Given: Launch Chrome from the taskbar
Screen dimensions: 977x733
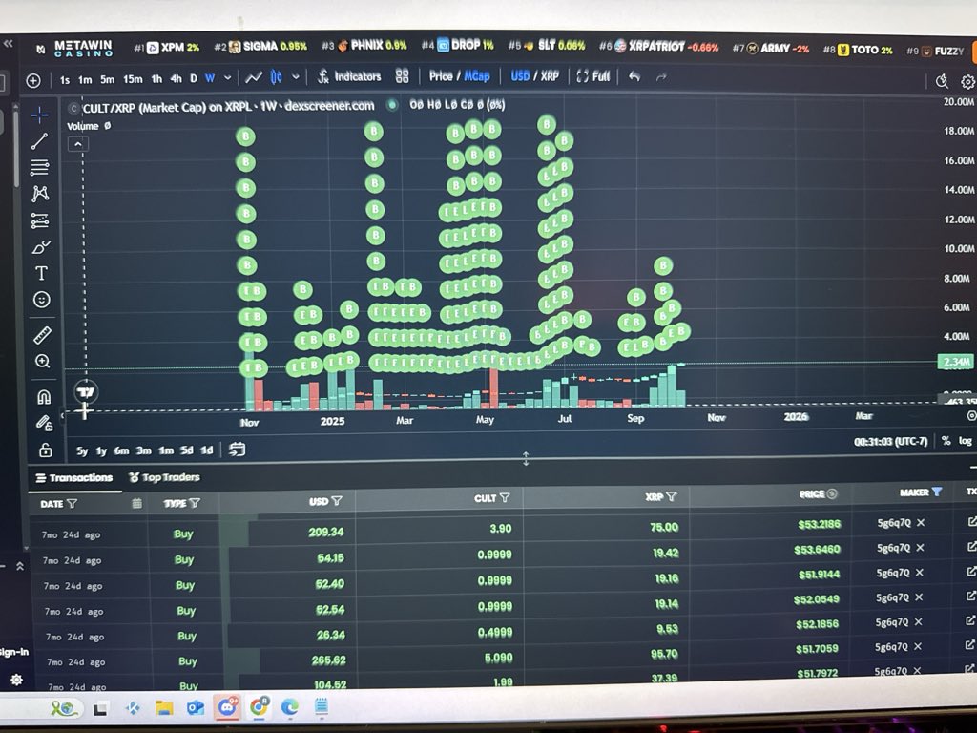Looking at the screenshot, I should [258, 709].
